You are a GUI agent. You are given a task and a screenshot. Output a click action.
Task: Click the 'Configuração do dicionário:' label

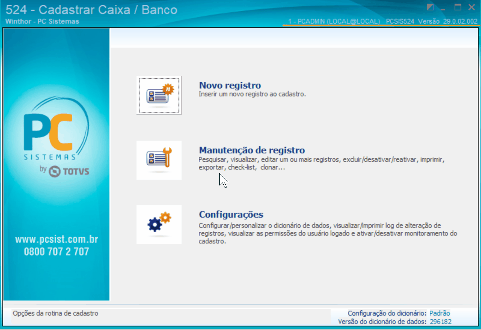[387, 314]
